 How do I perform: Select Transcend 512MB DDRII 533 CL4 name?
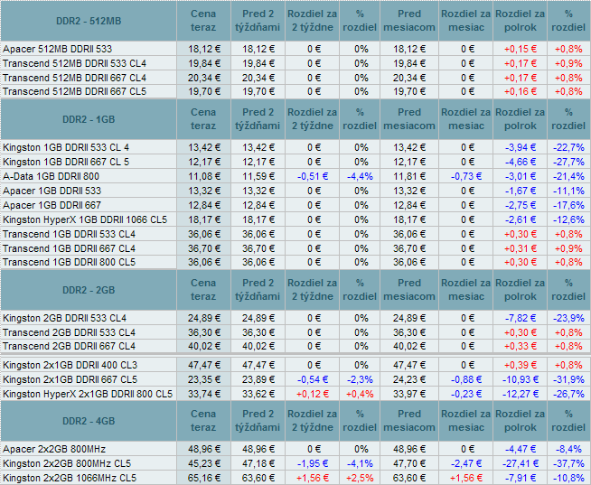tap(74, 63)
